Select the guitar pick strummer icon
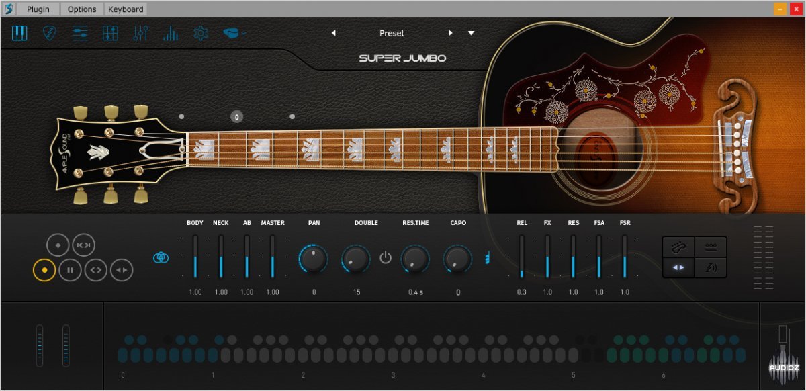Image resolution: width=806 pixels, height=391 pixels. click(49, 33)
